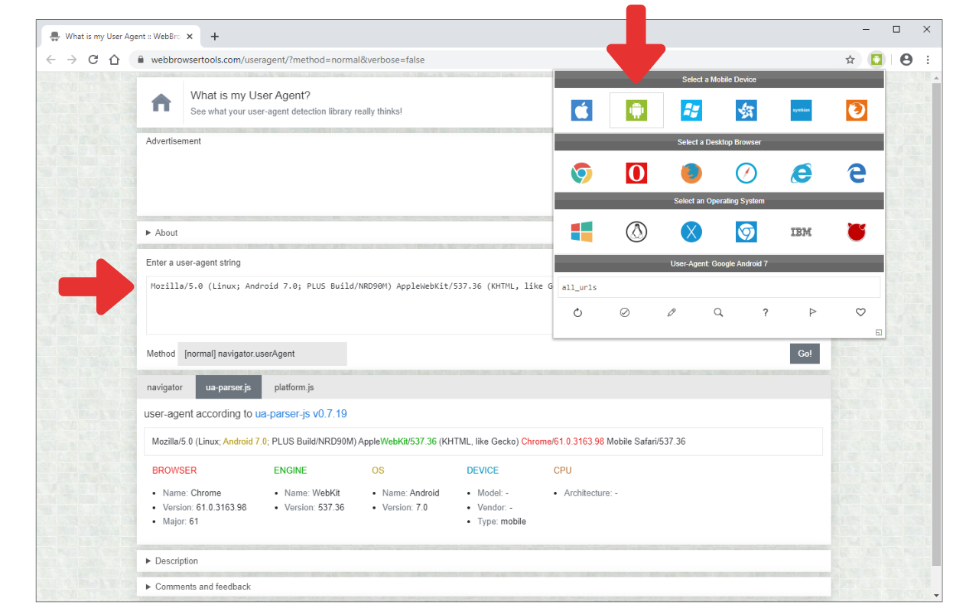Click the heart favorite icon
This screenshot has width=979, height=611.
pyautogui.click(x=860, y=312)
